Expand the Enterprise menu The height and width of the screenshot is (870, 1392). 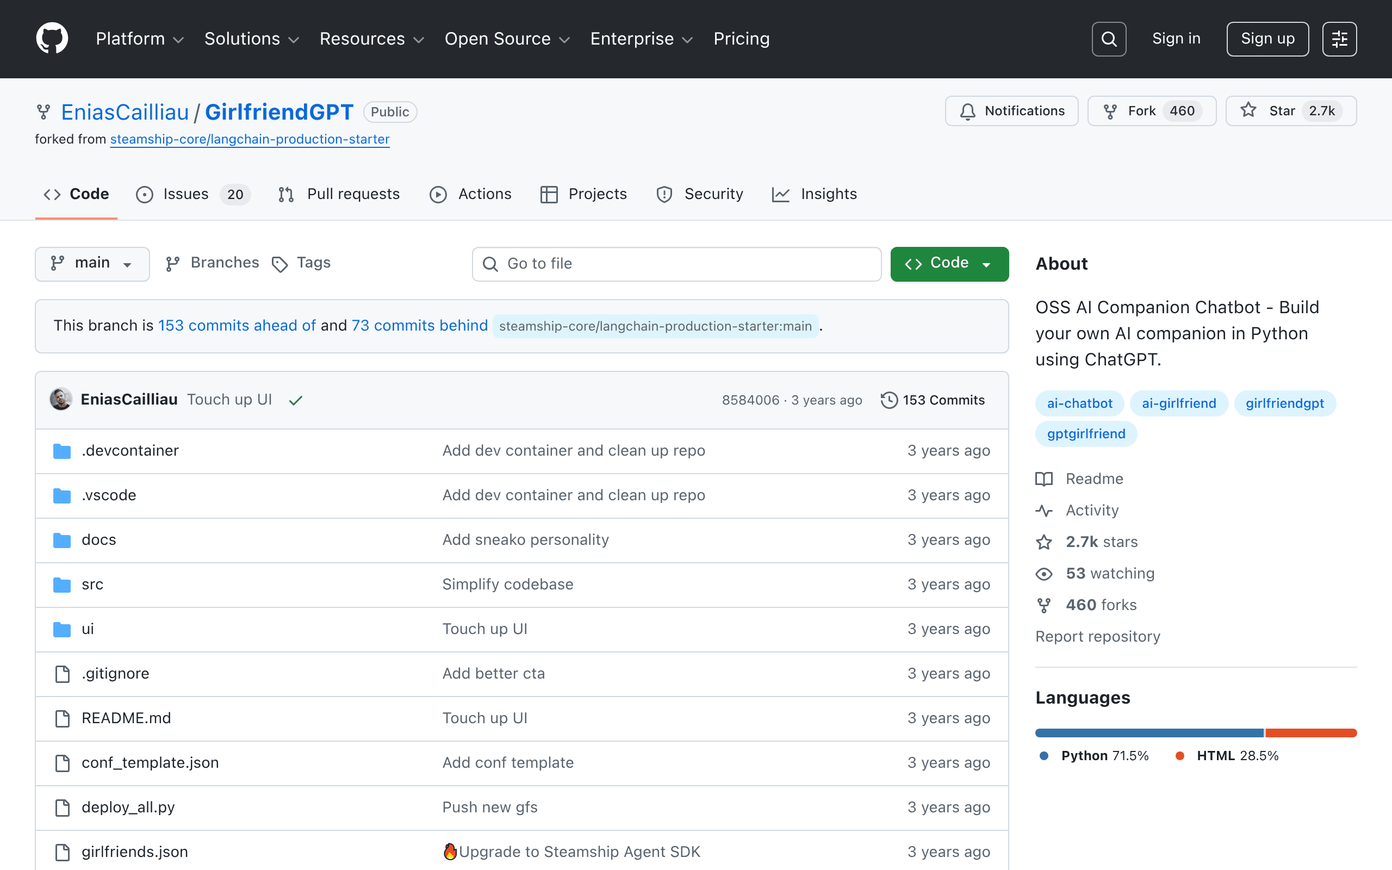click(x=642, y=39)
